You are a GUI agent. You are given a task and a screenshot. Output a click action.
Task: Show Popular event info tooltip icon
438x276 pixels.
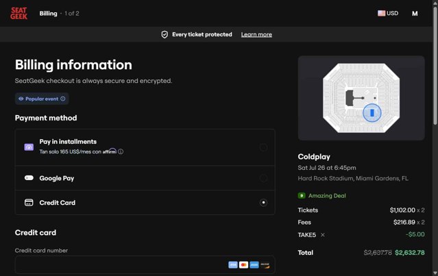click(63, 99)
